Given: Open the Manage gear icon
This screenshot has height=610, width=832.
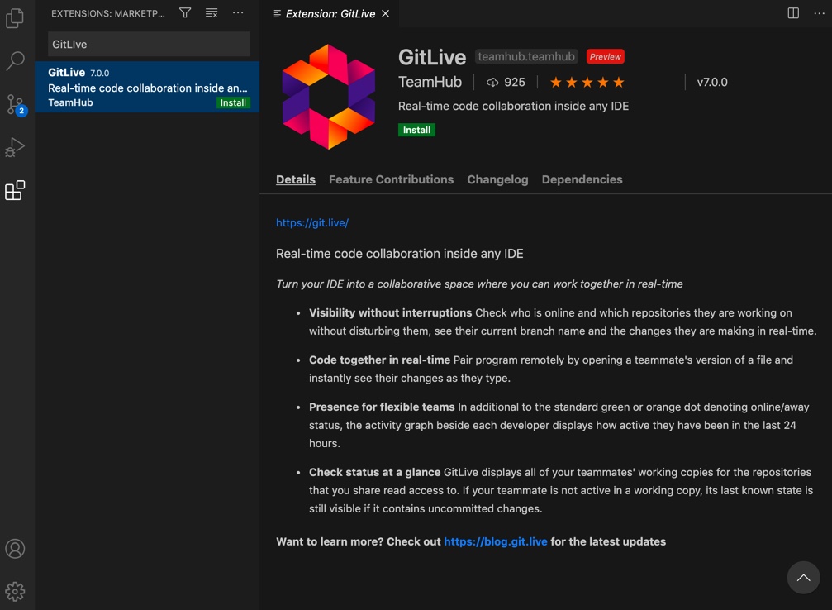Looking at the screenshot, I should 15,592.
